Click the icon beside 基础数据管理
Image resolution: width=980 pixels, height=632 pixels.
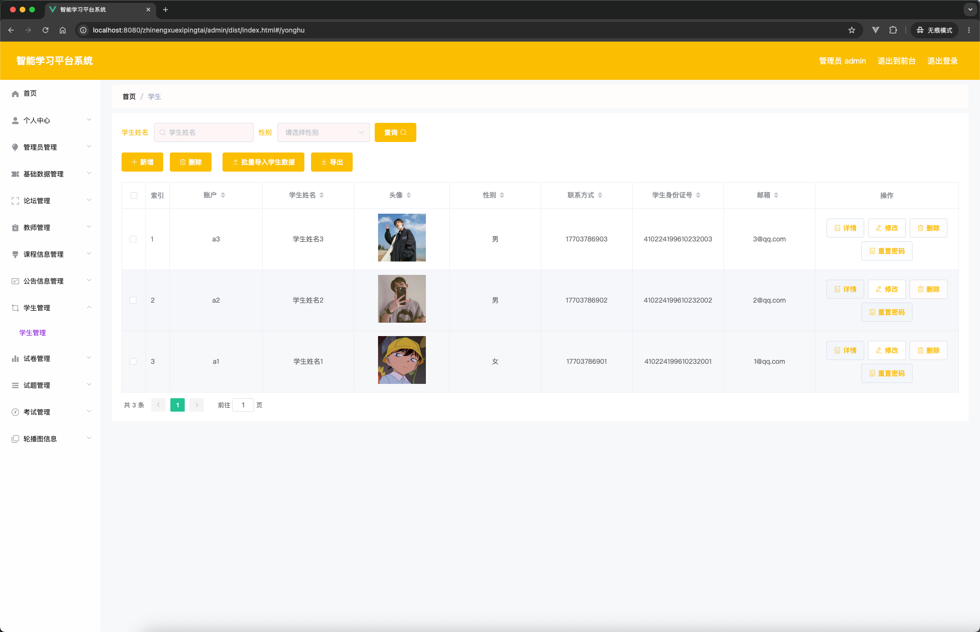15,174
